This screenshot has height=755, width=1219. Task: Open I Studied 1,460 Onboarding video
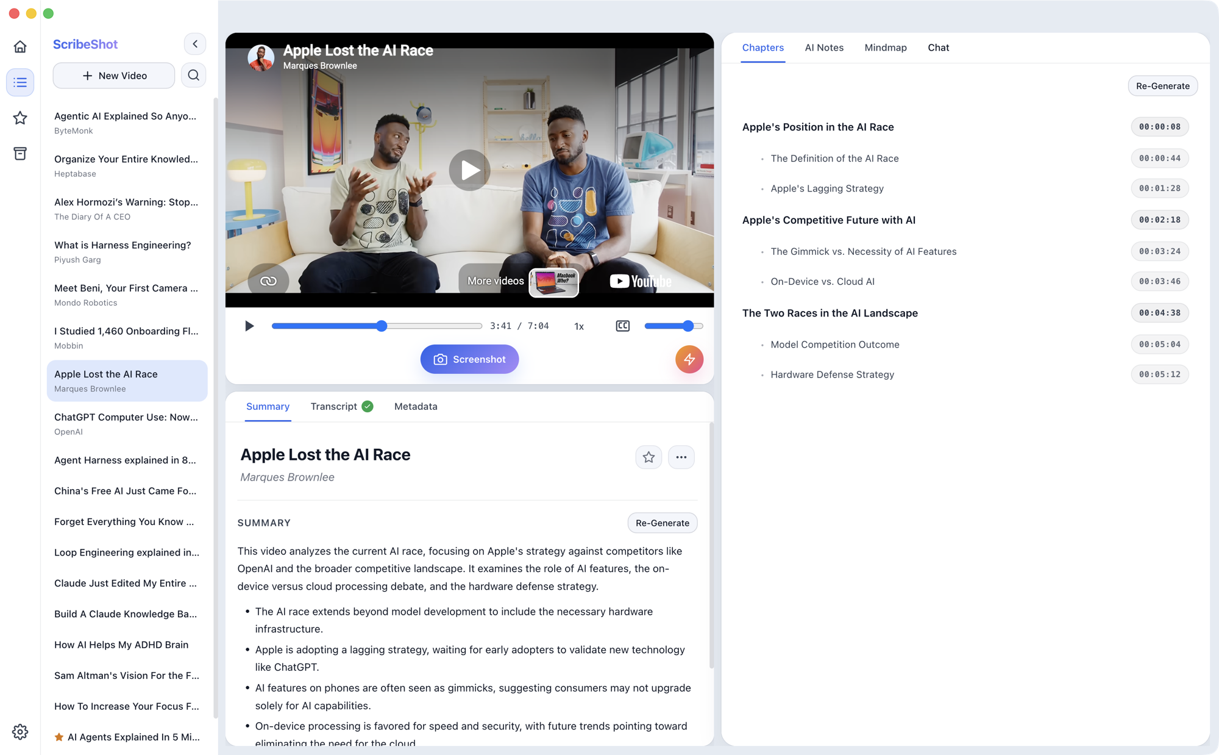[x=127, y=338]
